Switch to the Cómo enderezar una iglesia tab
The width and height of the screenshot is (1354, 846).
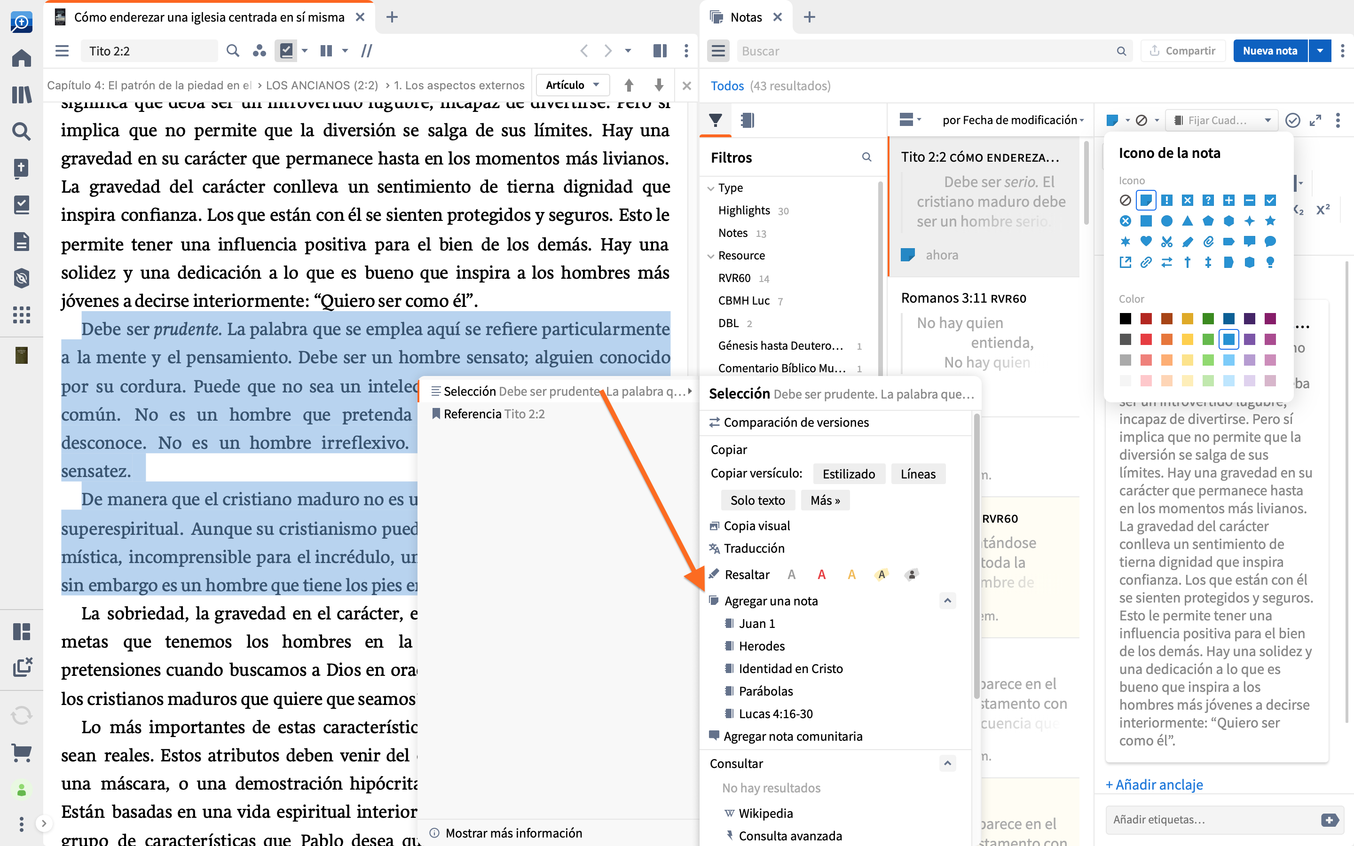point(209,17)
